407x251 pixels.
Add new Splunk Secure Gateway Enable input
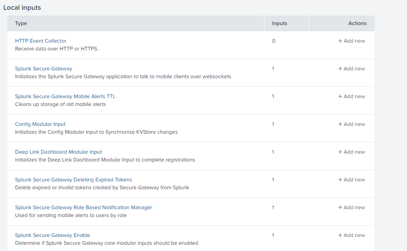[x=352, y=235]
